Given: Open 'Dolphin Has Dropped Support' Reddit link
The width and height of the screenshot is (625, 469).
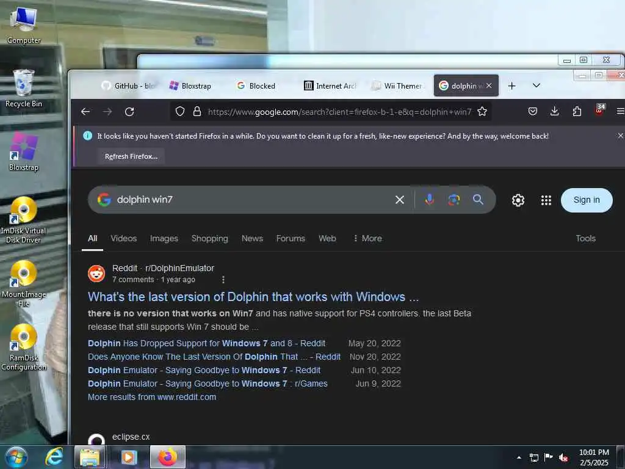Looking at the screenshot, I should coord(206,343).
